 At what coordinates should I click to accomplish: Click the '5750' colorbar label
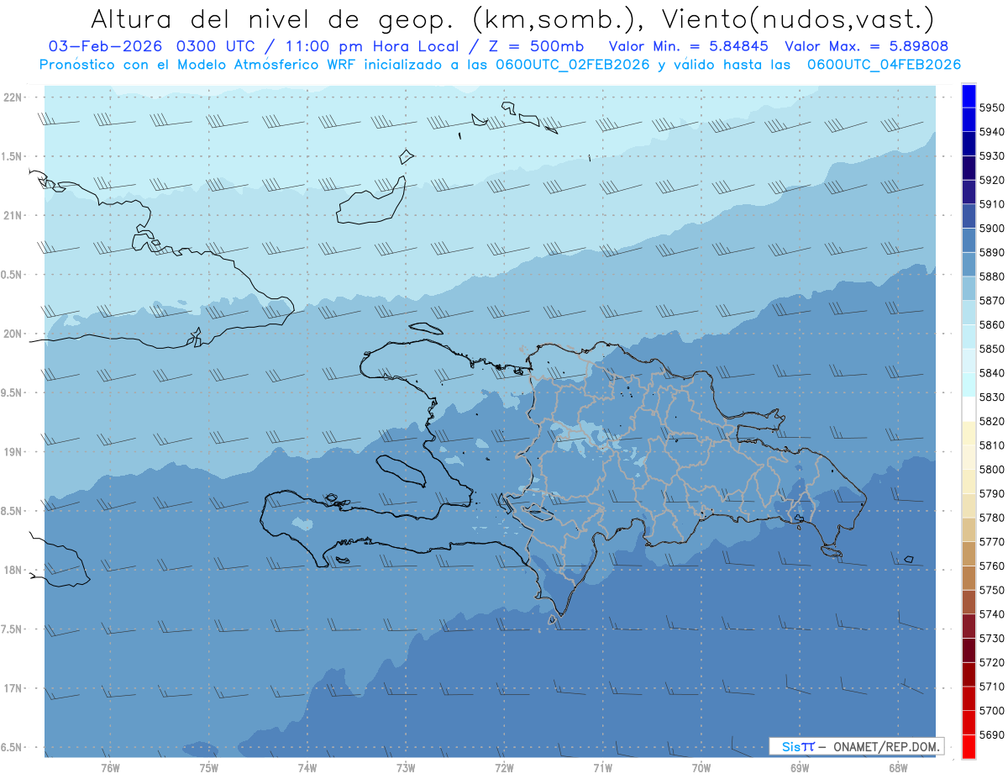tap(991, 590)
